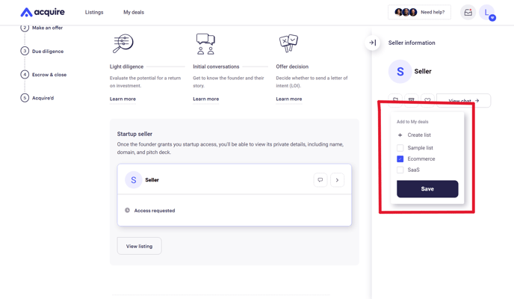Viewport: 514px width, 299px height.
Task: Click the Access requested clock icon
Action: click(x=127, y=210)
